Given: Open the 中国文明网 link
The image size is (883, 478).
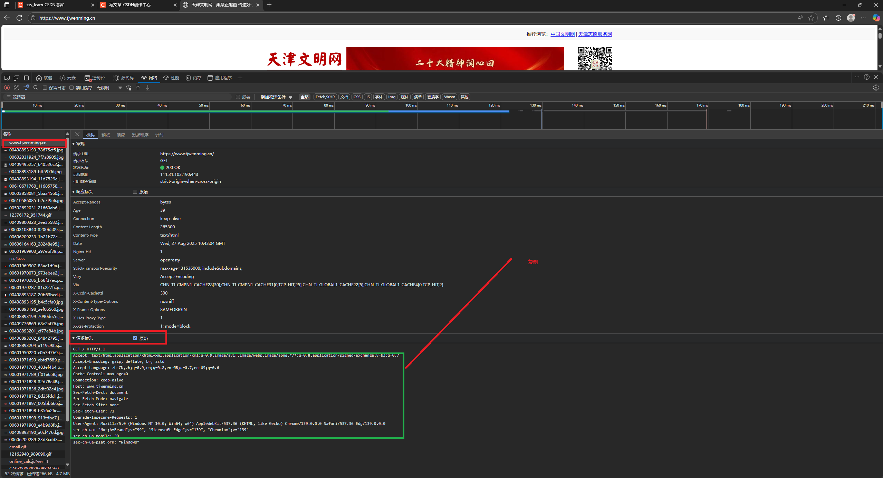Looking at the screenshot, I should pyautogui.click(x=562, y=34).
